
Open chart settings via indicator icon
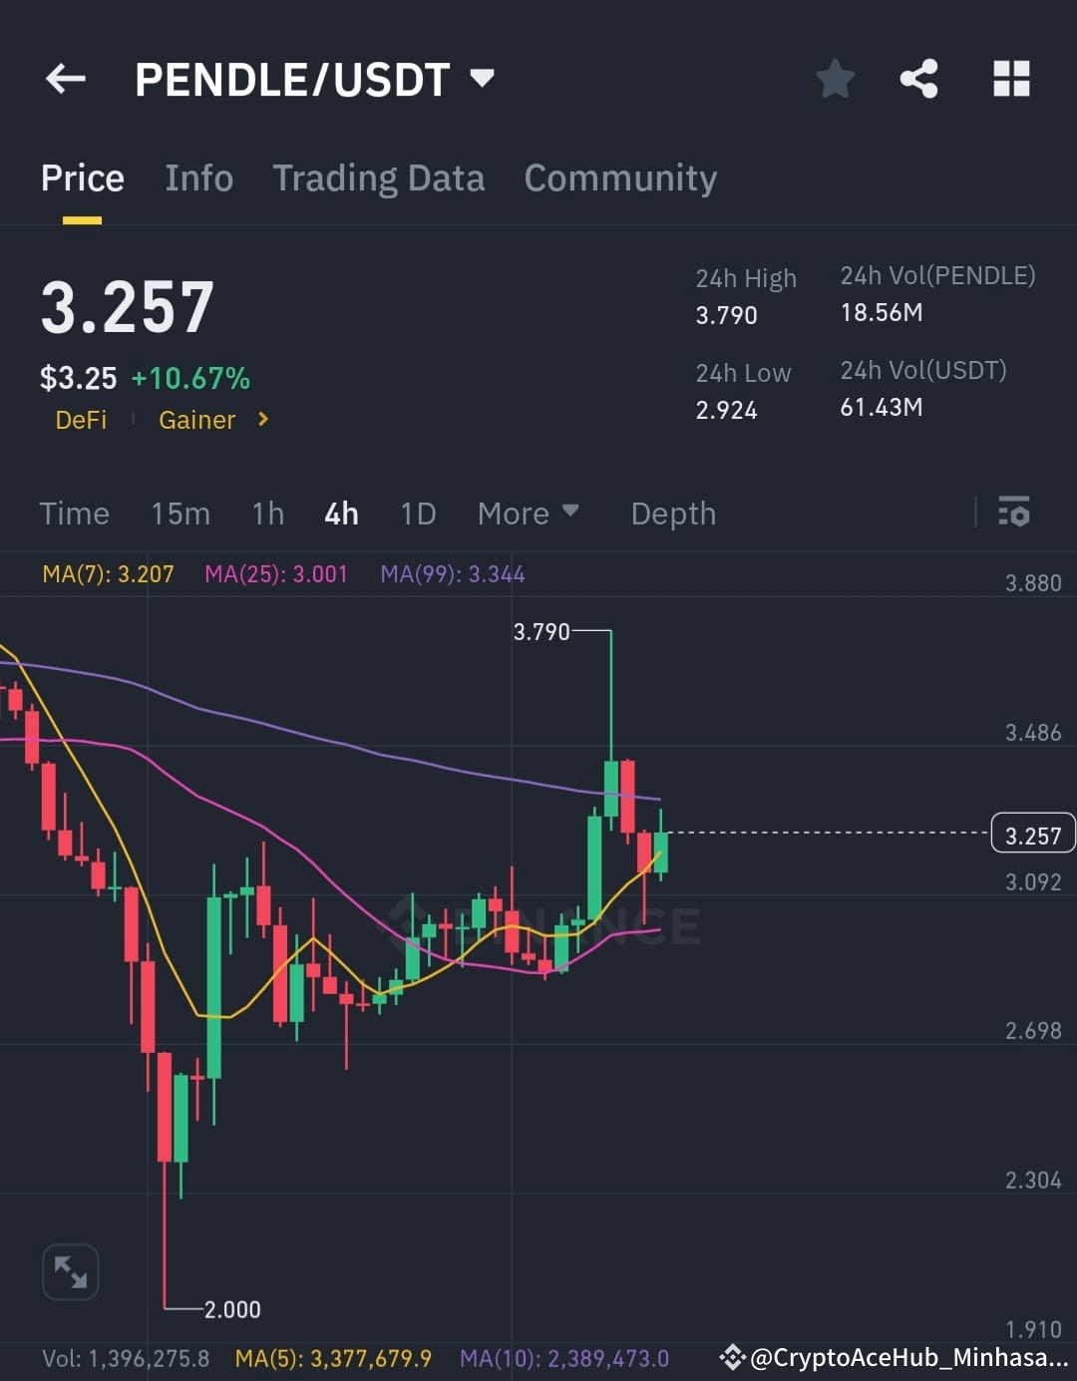[x=1014, y=514]
